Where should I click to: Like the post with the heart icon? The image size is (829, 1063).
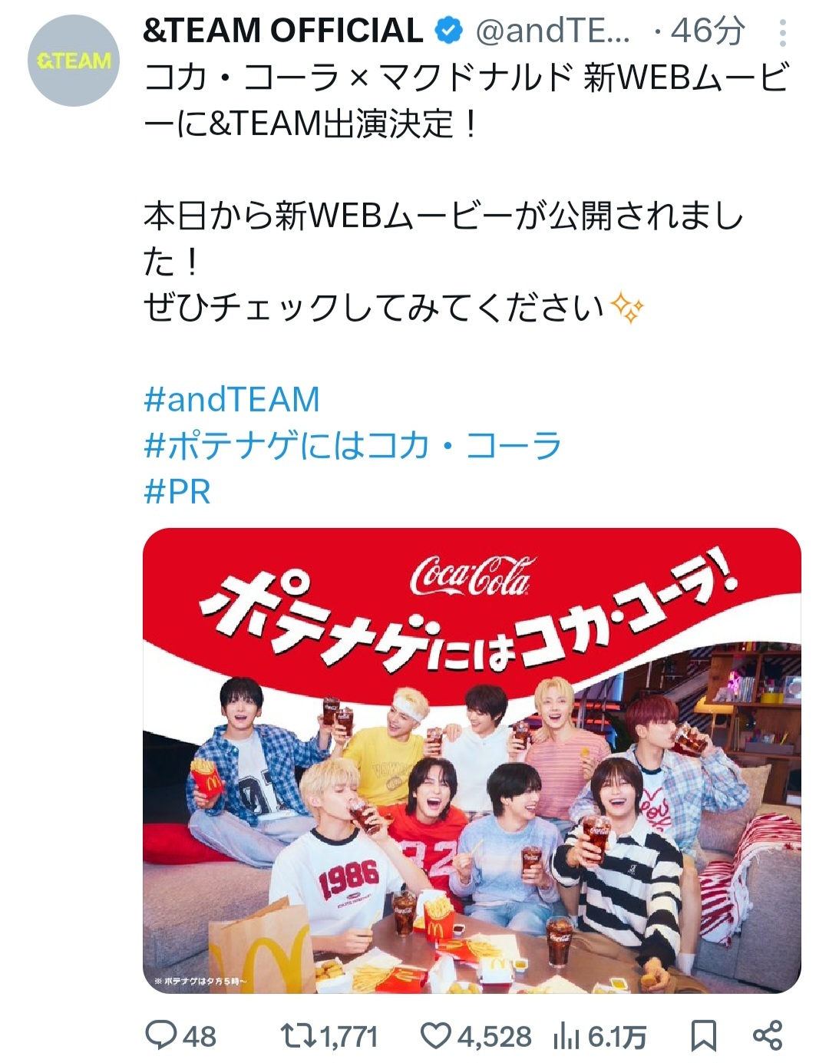click(436, 1036)
